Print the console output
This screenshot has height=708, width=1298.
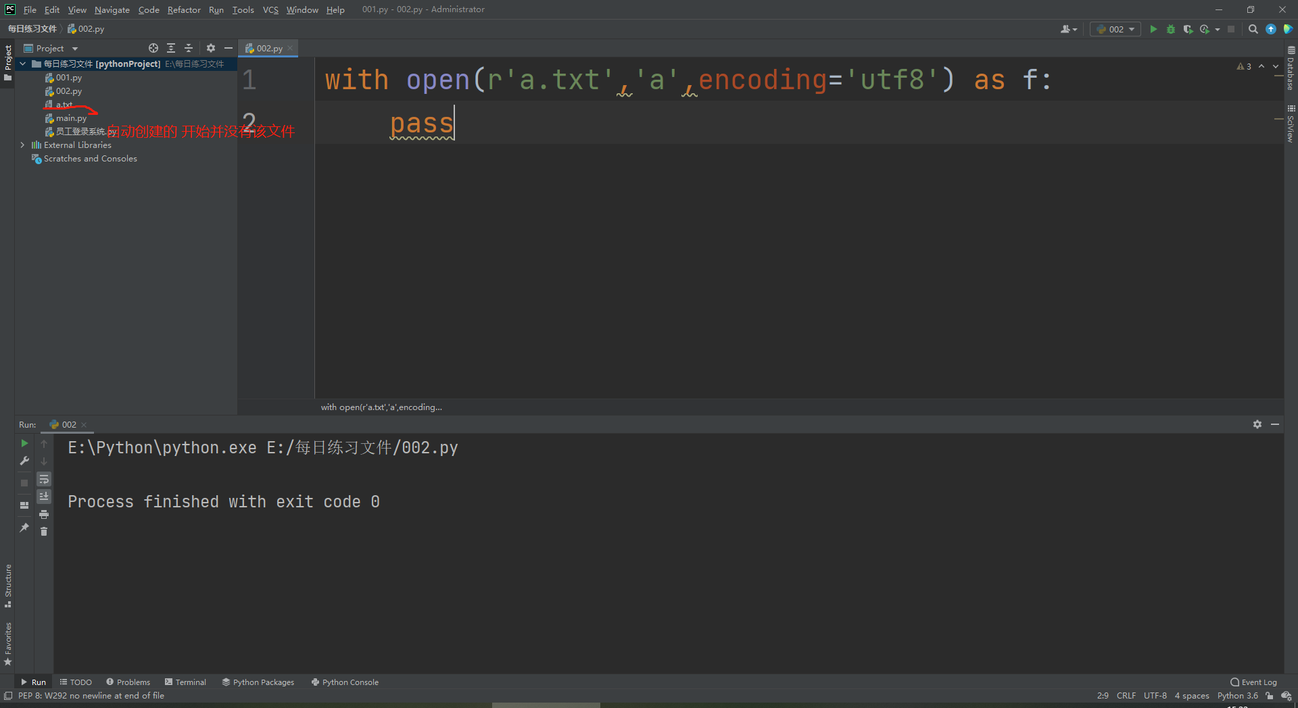[x=44, y=515]
